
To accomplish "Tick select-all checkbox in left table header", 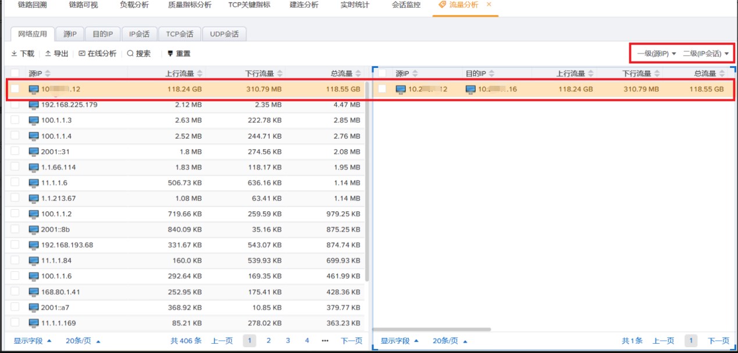I will [x=15, y=73].
